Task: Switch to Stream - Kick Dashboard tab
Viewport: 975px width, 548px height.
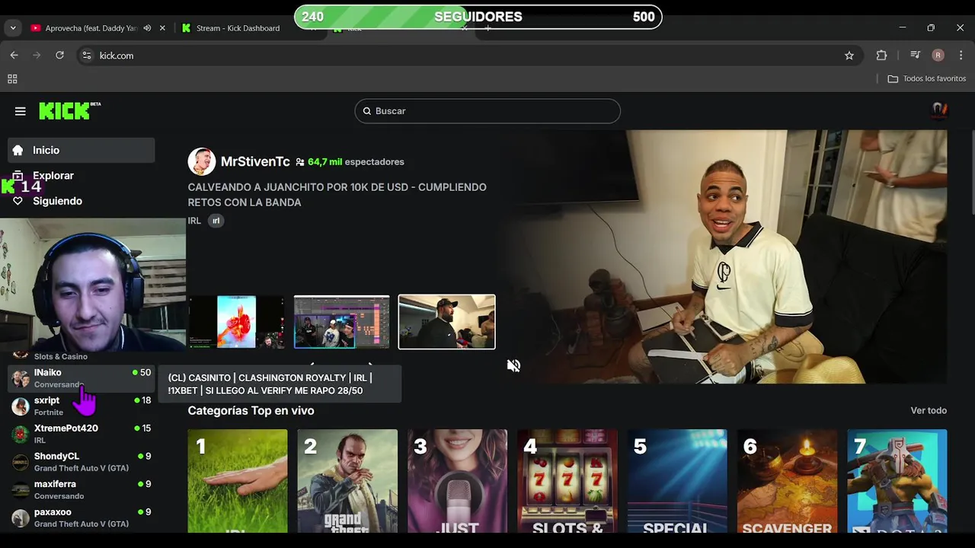Action: point(238,28)
